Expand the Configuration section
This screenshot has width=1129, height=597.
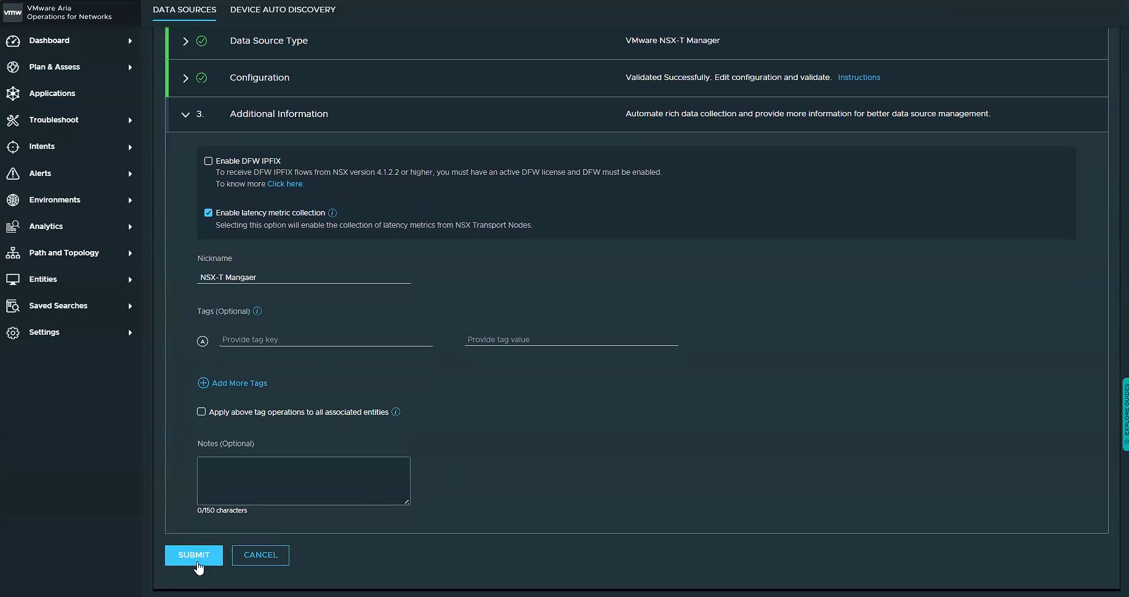[185, 78]
